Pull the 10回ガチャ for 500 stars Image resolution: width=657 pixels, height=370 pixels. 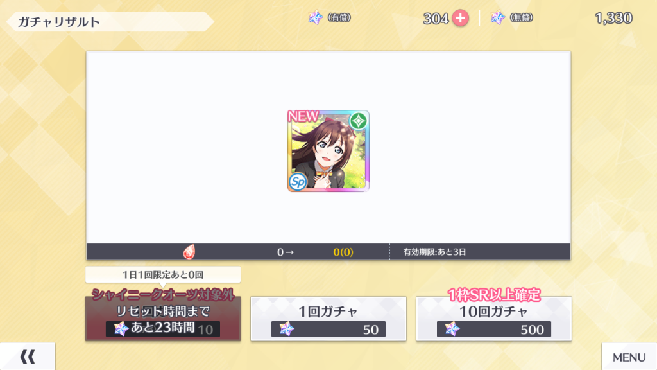pyautogui.click(x=493, y=319)
